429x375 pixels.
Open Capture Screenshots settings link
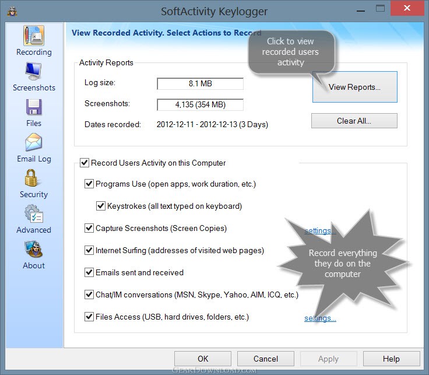pos(320,231)
